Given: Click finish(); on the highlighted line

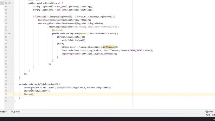Looking at the screenshot, I should click(x=29, y=94).
